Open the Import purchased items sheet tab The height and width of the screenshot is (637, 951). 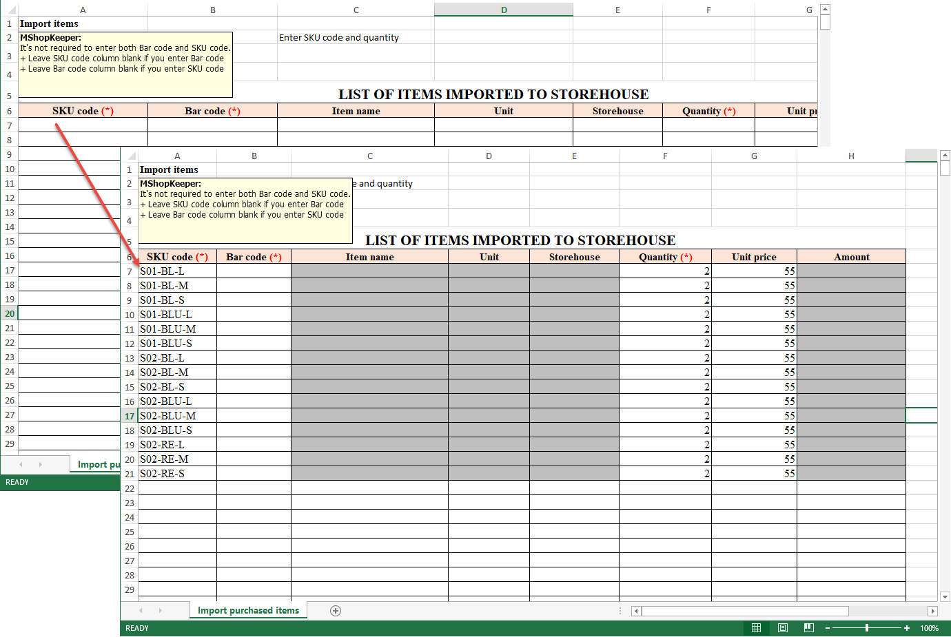coord(248,611)
